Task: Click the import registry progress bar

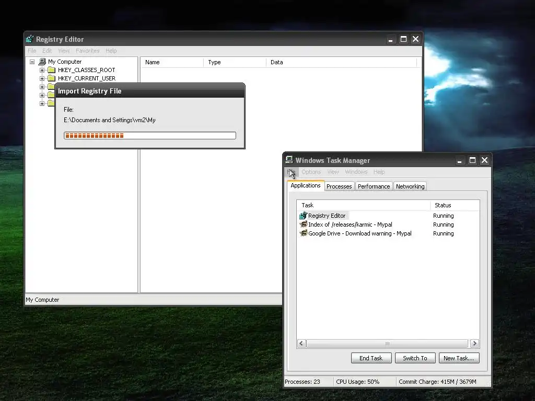Action: 150,135
